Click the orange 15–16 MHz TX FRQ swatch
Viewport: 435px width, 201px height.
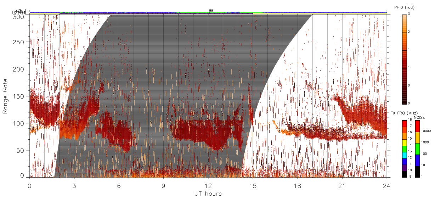(x=405, y=136)
